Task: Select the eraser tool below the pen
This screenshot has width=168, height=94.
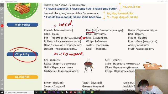Action: click(2, 13)
